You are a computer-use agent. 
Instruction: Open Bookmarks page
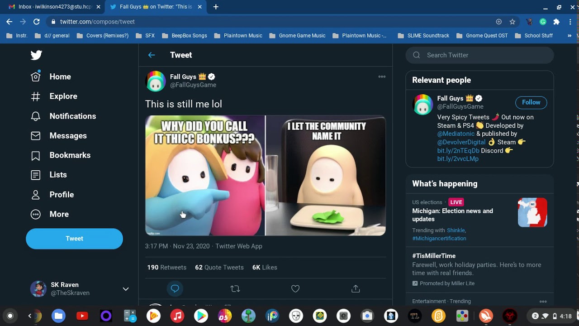(x=60, y=155)
